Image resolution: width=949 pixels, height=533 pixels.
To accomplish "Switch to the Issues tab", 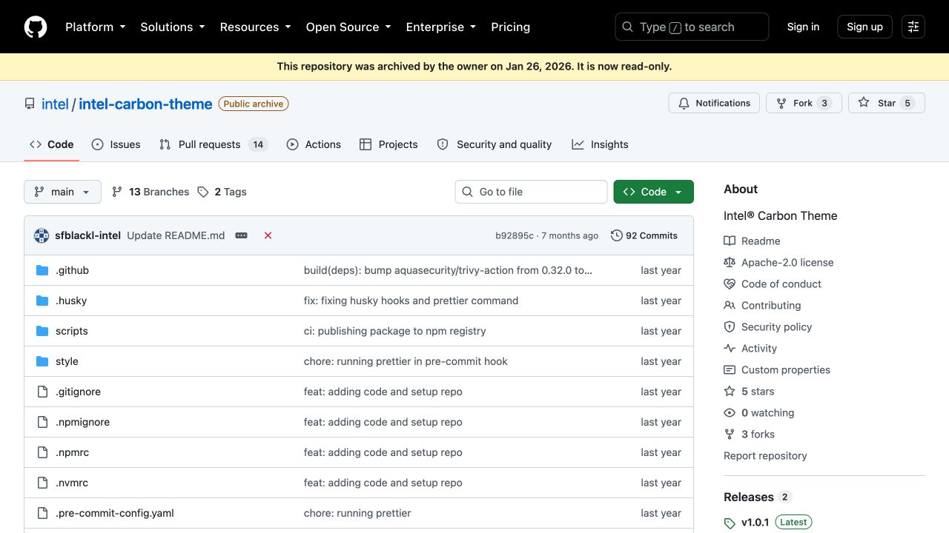I will click(x=116, y=144).
